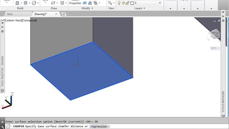
Task: Click the second blue icon after Match Properties
Action: 90,3
